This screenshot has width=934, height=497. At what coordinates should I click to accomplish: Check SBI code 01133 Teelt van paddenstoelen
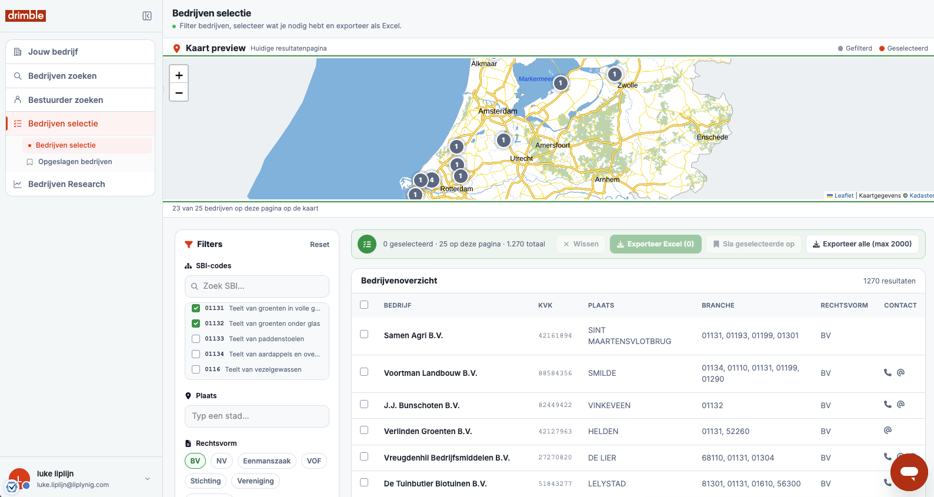(x=196, y=339)
